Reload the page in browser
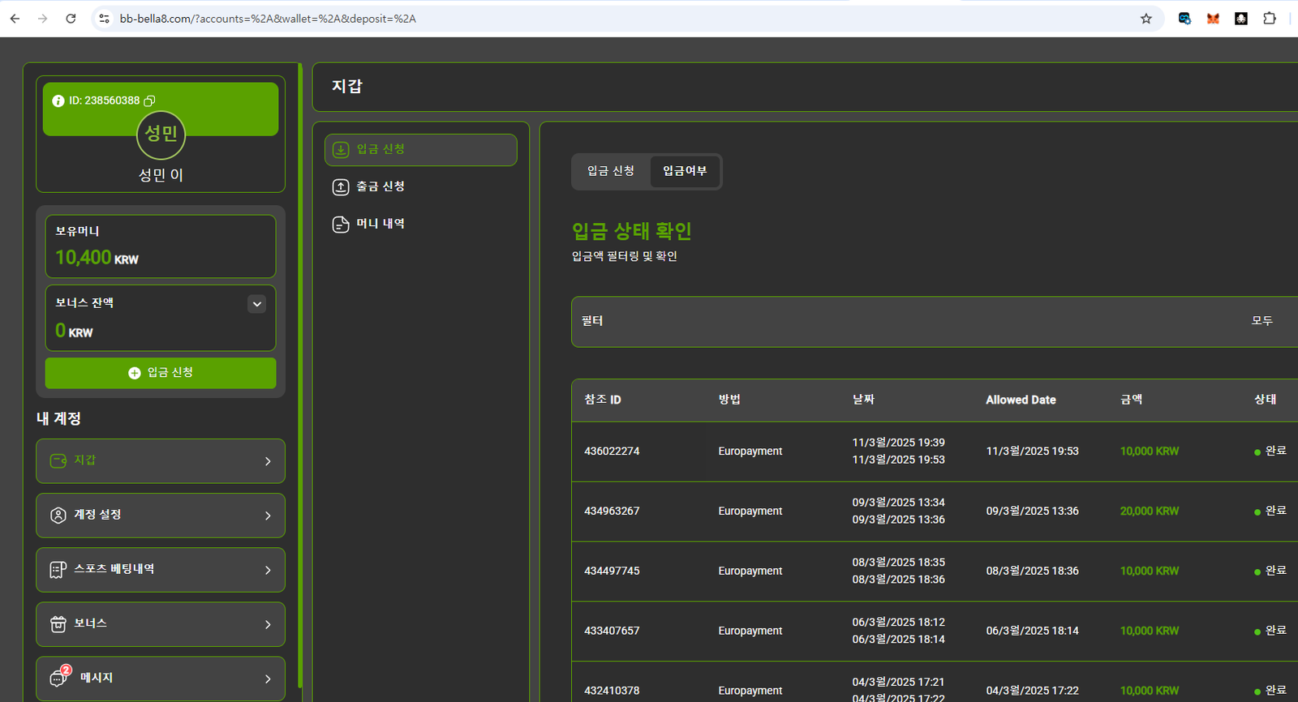Viewport: 1298px width, 702px height. tap(71, 19)
